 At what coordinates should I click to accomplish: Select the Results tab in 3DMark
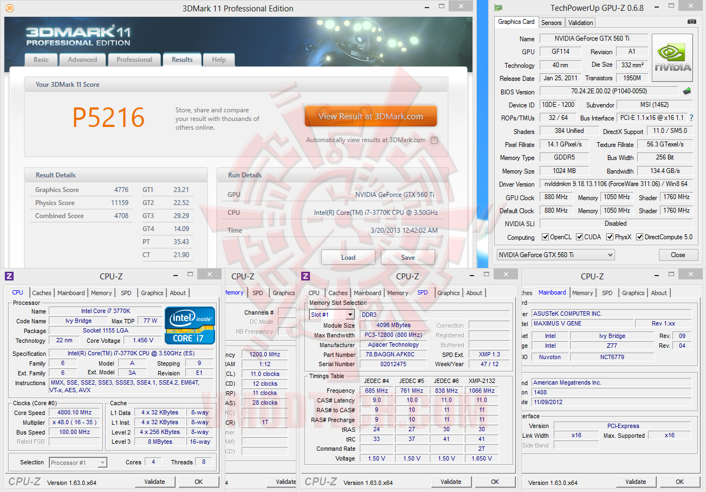182,60
